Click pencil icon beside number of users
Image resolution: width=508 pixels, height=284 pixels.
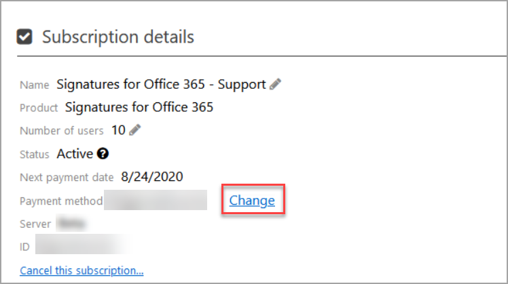[x=135, y=130]
